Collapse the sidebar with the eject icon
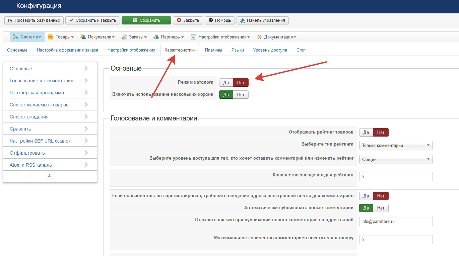Viewport: 459px width, 256px height. [x=50, y=176]
